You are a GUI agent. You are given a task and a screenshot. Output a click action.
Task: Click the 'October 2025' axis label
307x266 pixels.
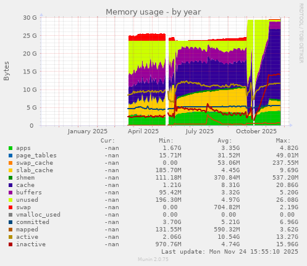(x=256, y=131)
